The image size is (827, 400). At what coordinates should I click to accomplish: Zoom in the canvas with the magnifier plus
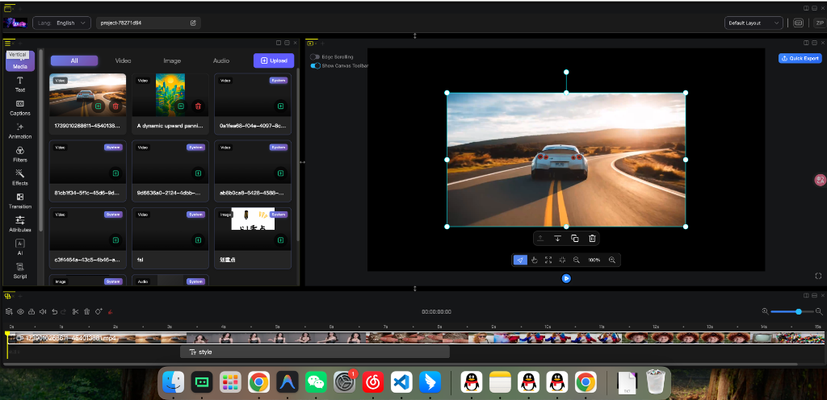(612, 260)
